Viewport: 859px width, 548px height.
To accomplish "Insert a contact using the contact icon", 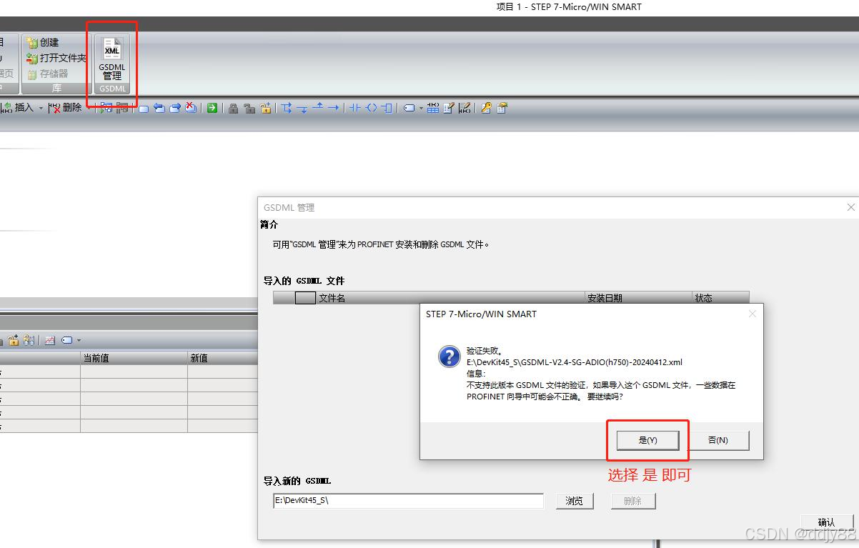I will click(x=355, y=108).
